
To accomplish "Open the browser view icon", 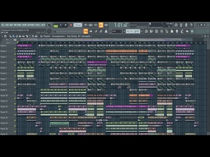I will (167, 31).
